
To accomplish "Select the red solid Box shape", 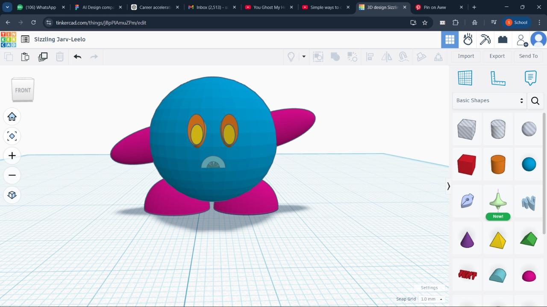I will tap(466, 164).
